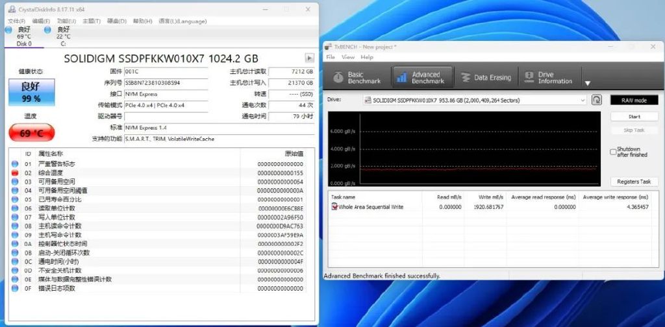
Task: Open the File menu in TxBENCH
Action: click(331, 57)
